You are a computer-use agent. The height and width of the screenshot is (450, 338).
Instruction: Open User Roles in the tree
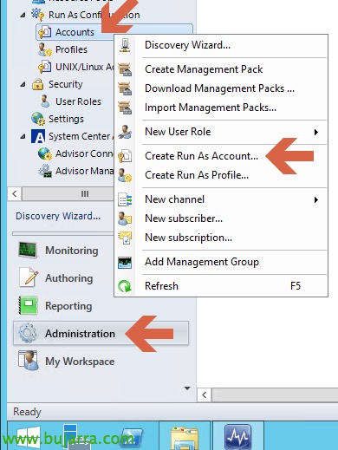[x=78, y=101]
